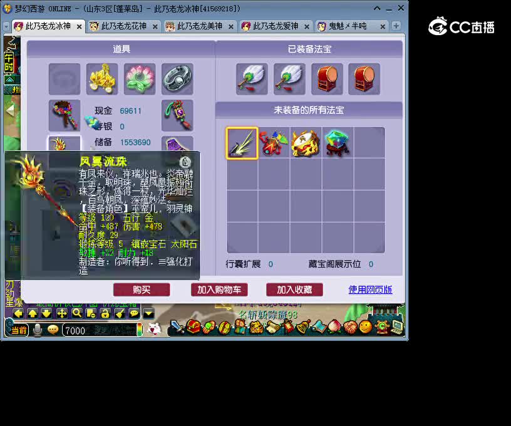Click the four-way move arrows icon
Viewport: 511px width, 426px height.
[x=62, y=314]
